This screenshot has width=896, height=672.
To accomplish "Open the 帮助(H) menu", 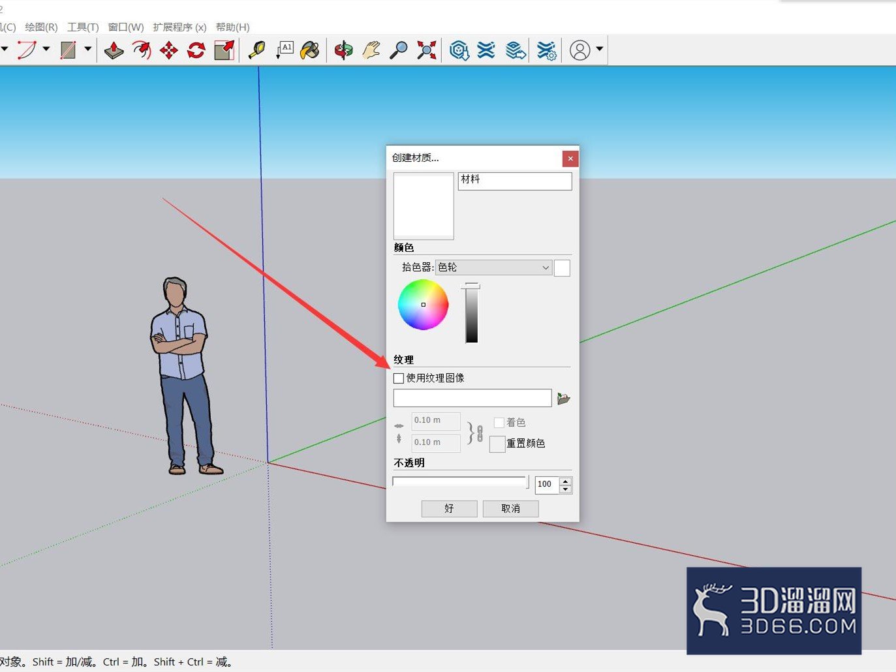I will coord(232,27).
